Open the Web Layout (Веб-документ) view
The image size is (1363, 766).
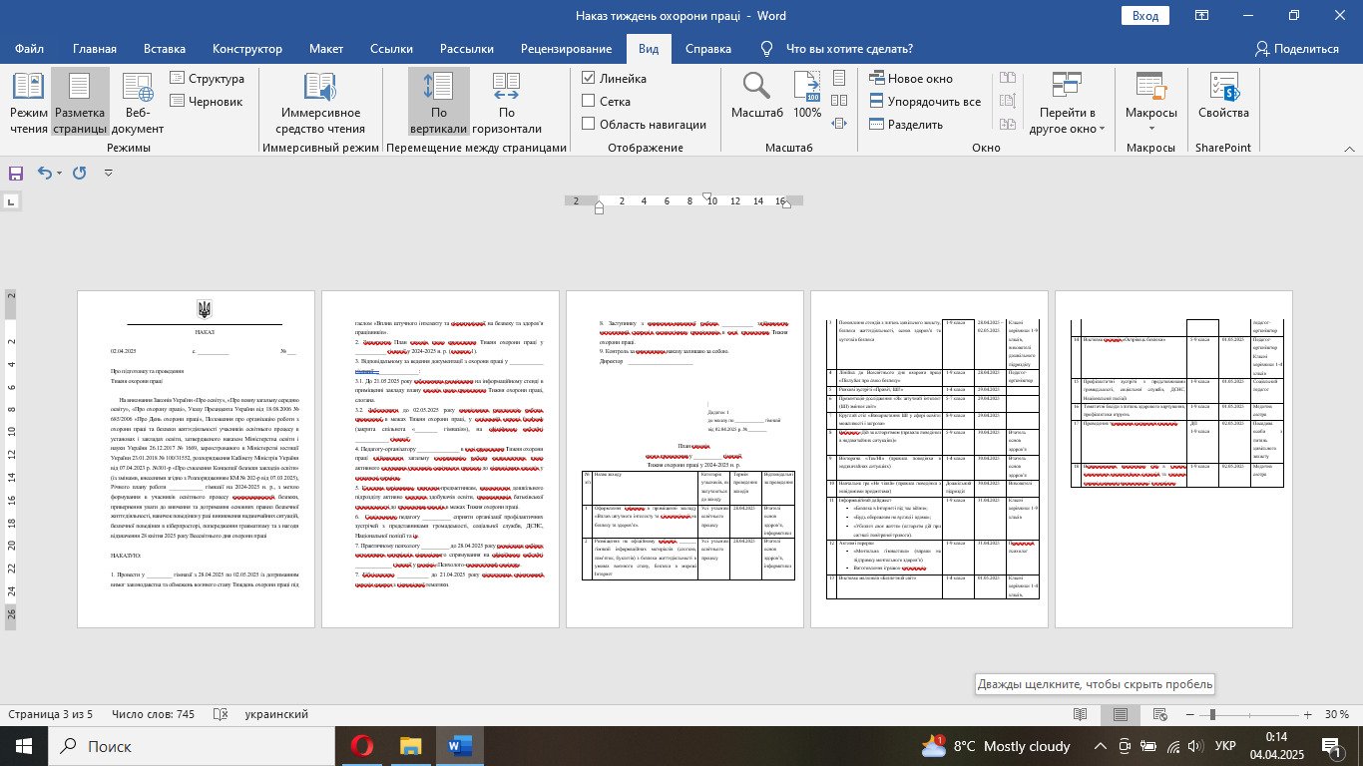[137, 103]
